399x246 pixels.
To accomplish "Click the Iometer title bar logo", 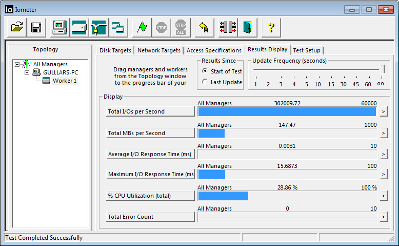I will [9, 10].
